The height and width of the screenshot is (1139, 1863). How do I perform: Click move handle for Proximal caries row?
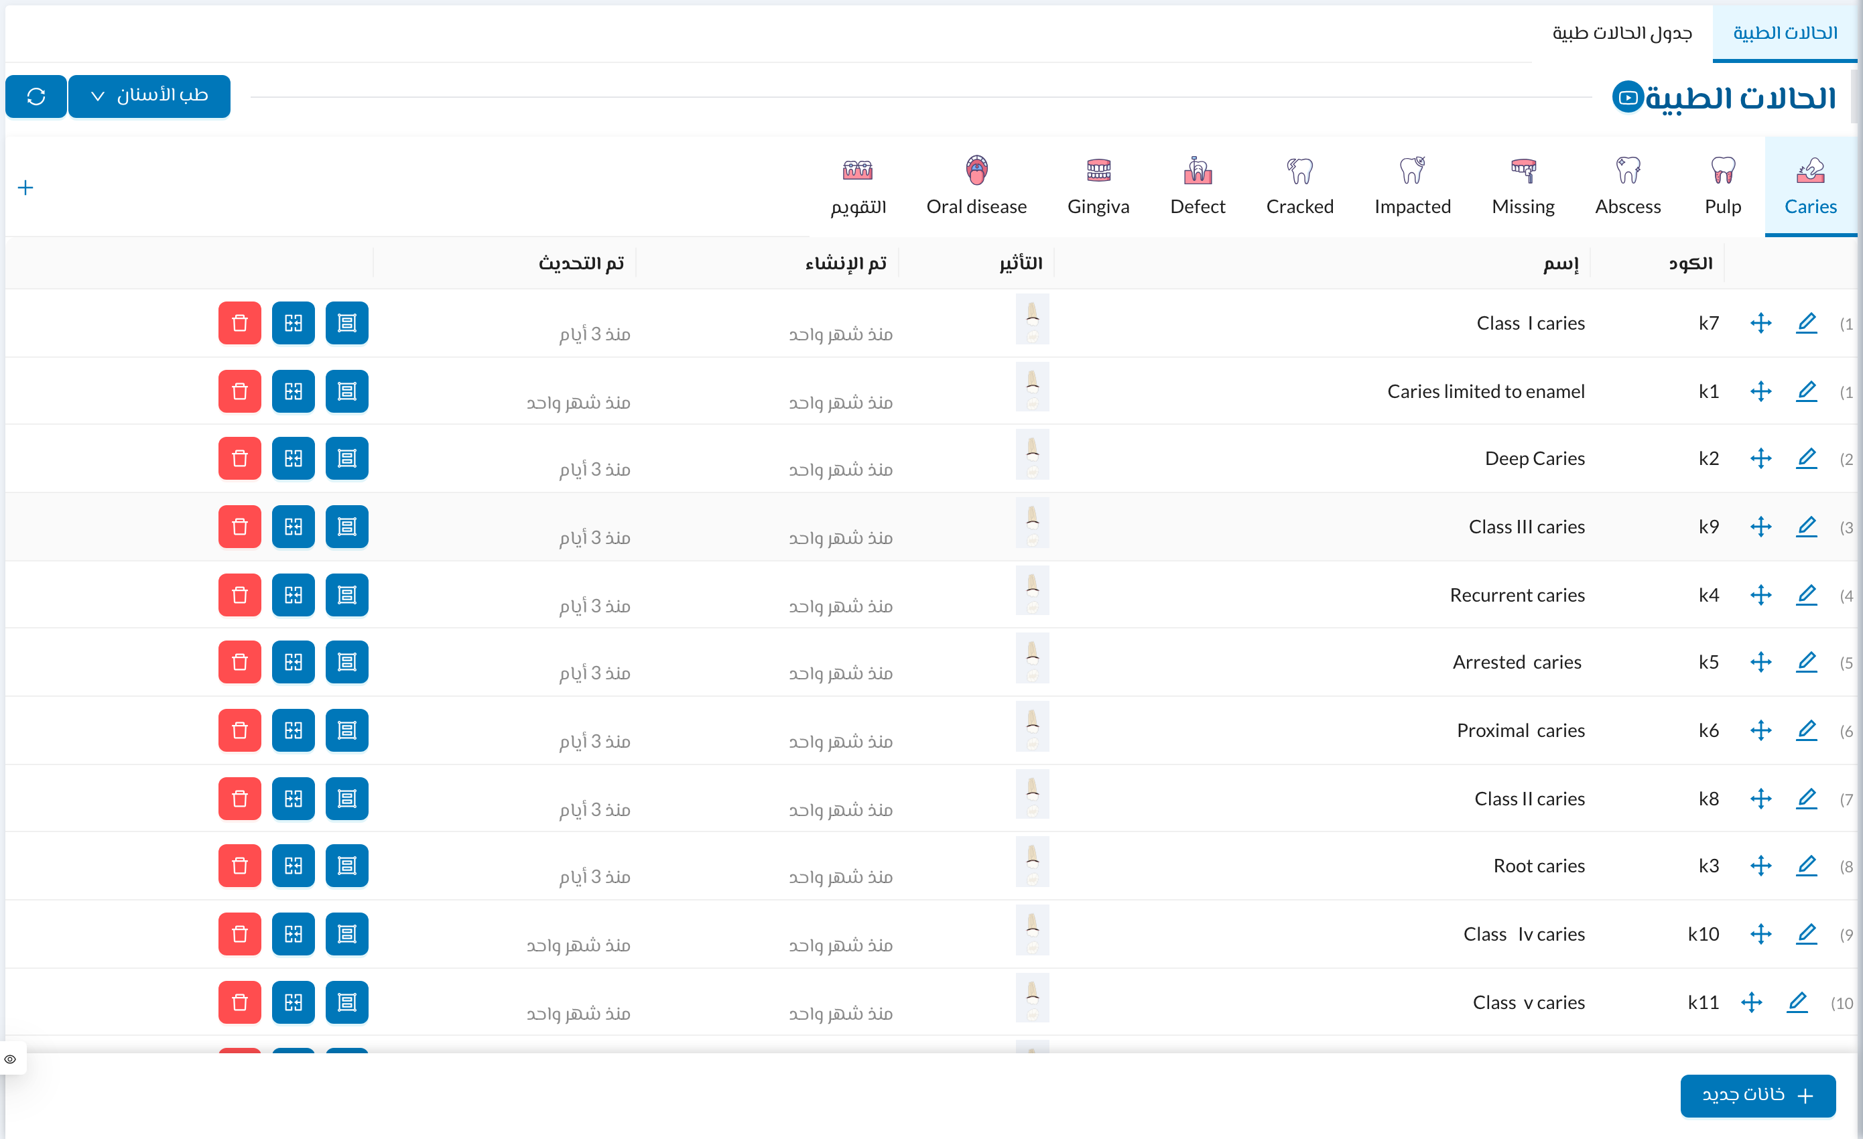pos(1761,730)
